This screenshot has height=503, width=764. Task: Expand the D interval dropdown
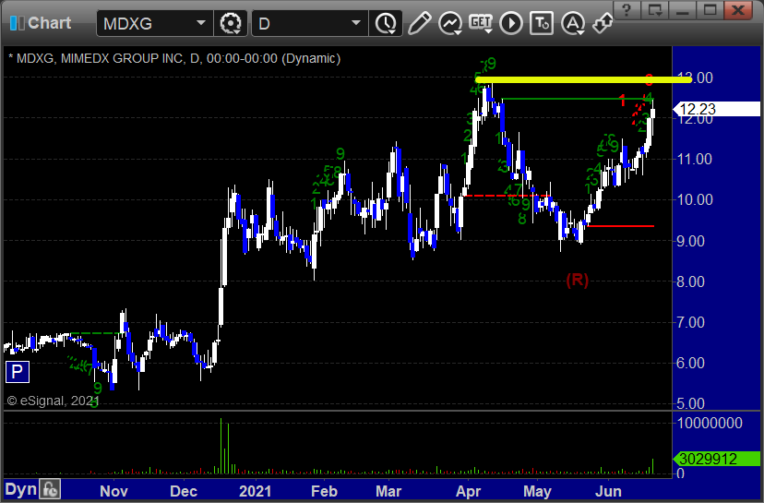(356, 23)
